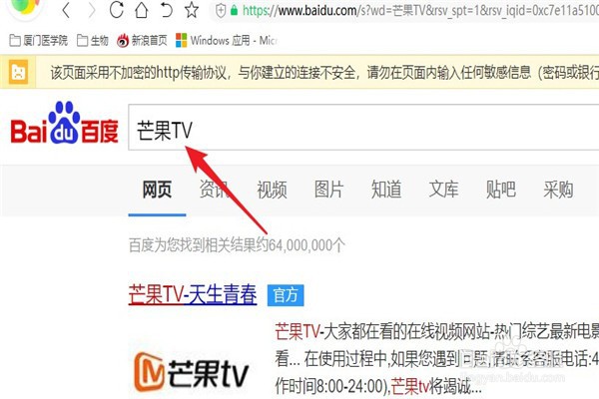Viewport: 599px width, 399px height.
Task: Click the sad-face warning icon
Action: point(18,72)
